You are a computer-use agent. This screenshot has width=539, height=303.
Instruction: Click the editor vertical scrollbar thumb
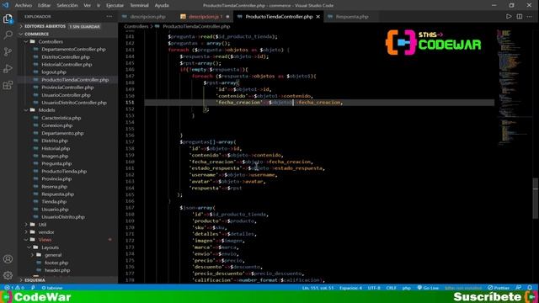tap(536, 199)
